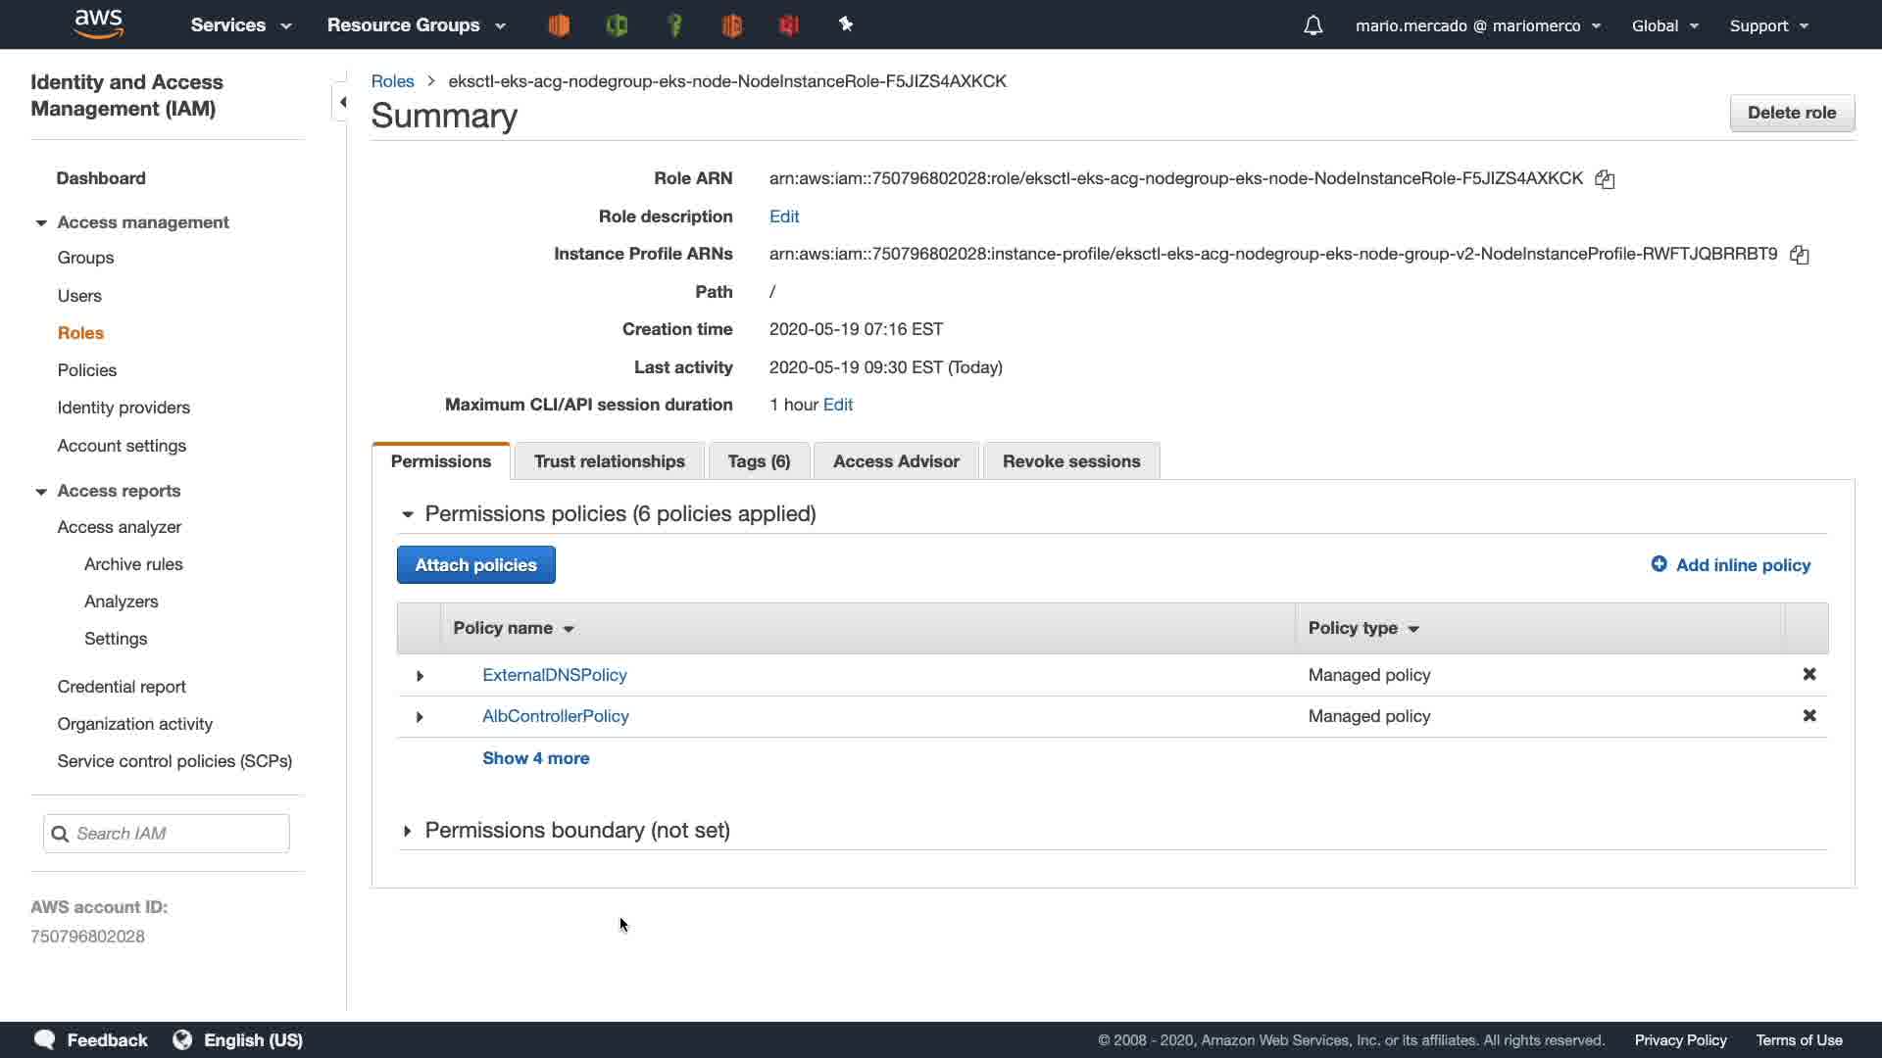The image size is (1882, 1058).
Task: Switch to the Trust relationships tab
Action: click(609, 461)
